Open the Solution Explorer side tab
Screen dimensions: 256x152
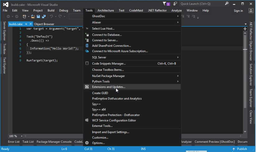(251, 74)
